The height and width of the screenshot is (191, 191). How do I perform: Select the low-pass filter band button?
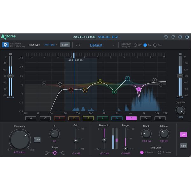[x=146, y=118]
